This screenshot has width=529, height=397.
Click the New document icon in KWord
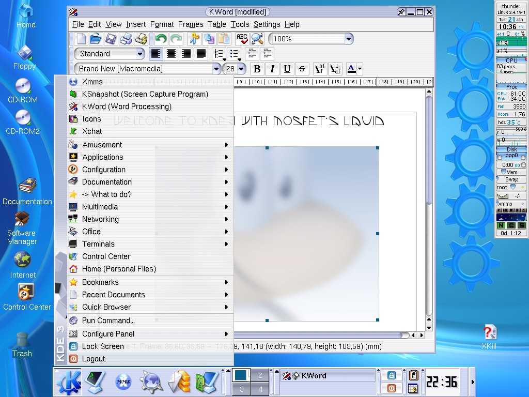click(x=81, y=39)
